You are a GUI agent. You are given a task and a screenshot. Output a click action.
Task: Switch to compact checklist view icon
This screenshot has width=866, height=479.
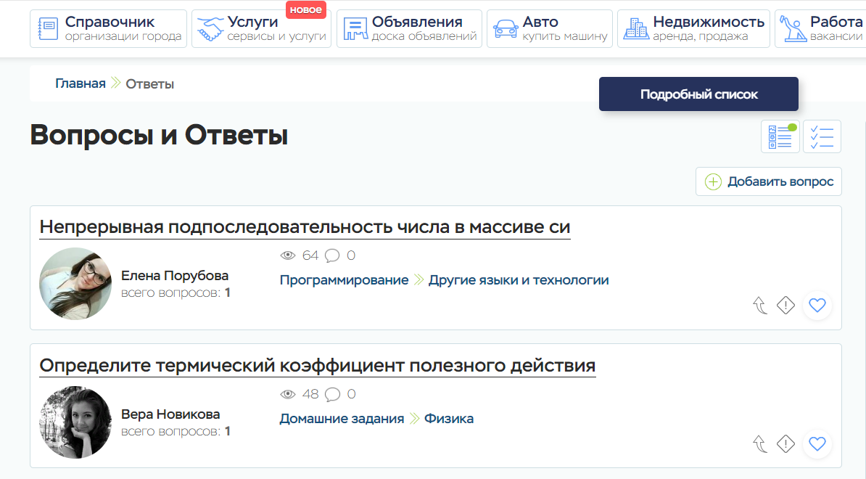coord(822,136)
